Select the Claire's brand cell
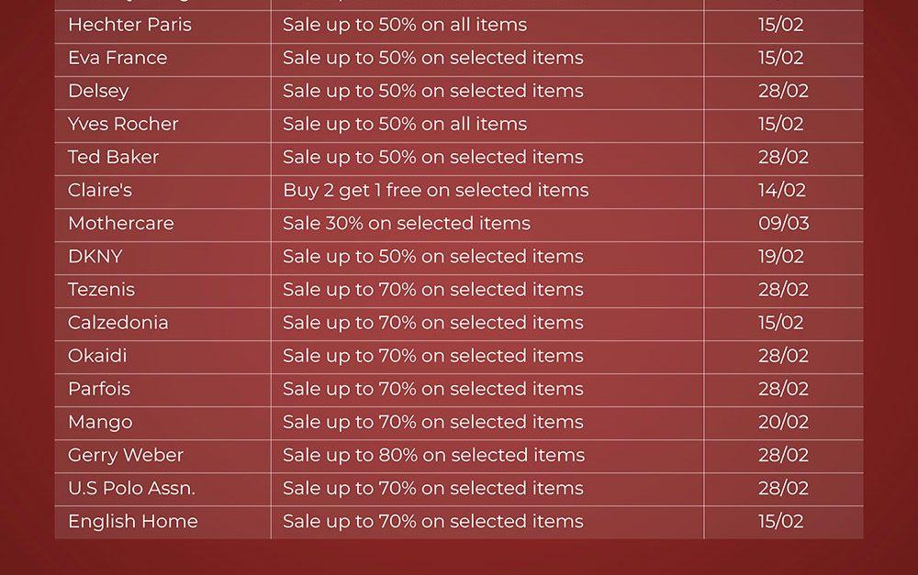This screenshot has height=575, width=918. (x=100, y=190)
